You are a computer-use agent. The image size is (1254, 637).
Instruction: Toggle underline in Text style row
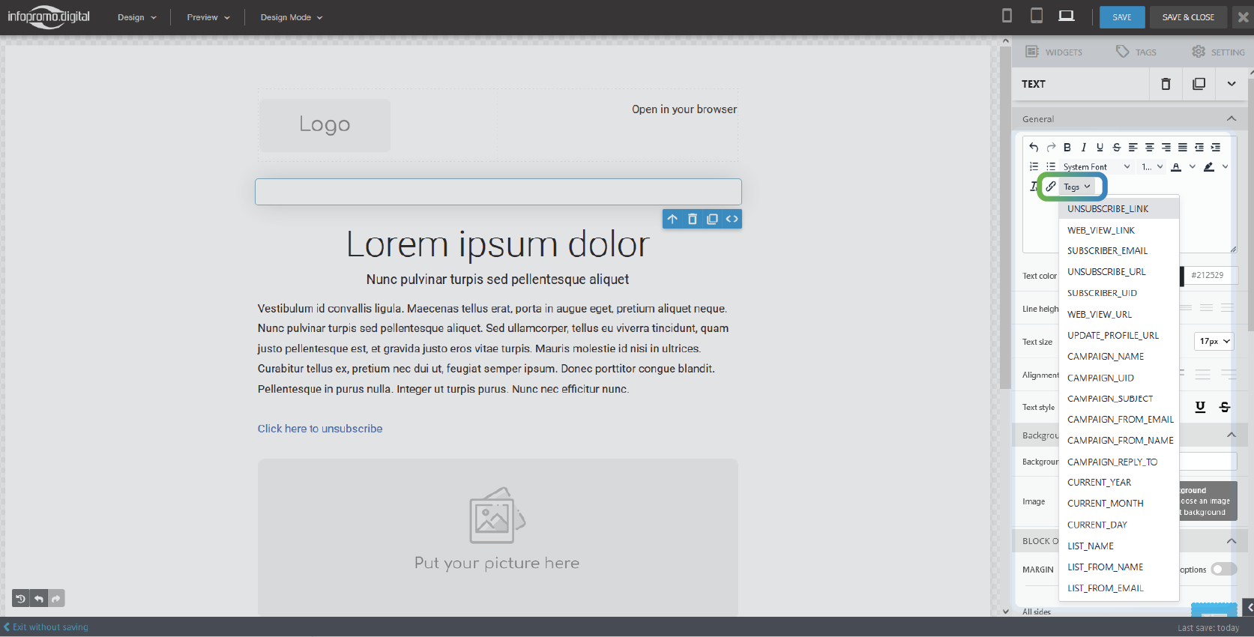(1200, 406)
